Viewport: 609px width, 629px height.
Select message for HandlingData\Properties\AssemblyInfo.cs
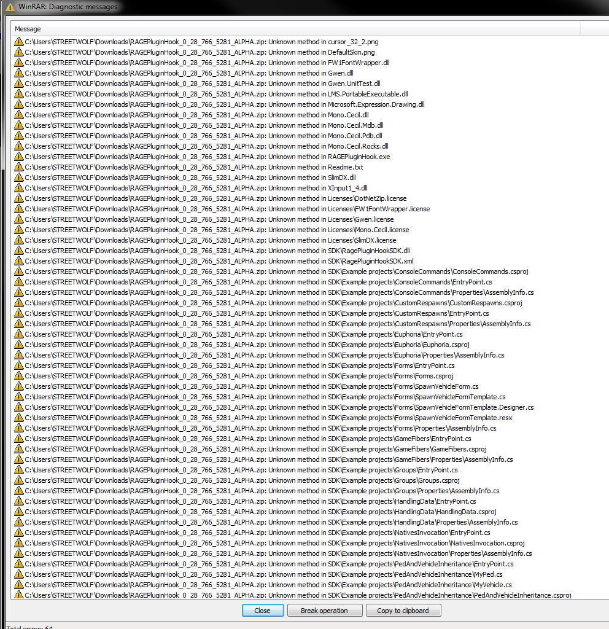(x=271, y=522)
